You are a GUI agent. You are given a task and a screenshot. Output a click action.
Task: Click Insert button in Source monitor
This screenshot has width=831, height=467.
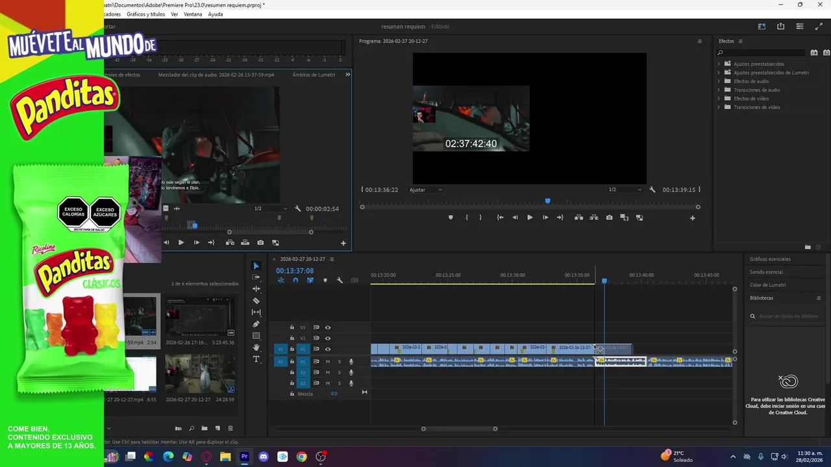(x=230, y=243)
